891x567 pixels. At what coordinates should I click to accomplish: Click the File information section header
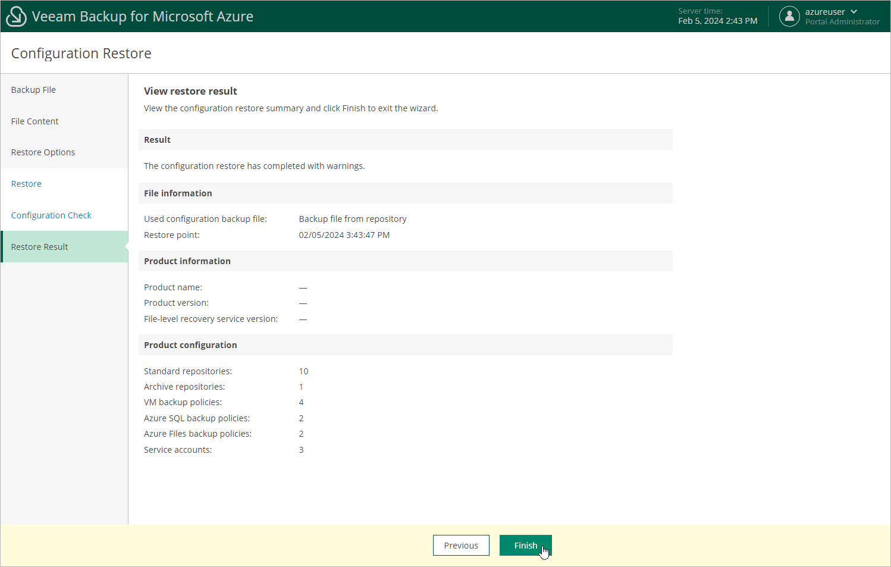coord(406,193)
